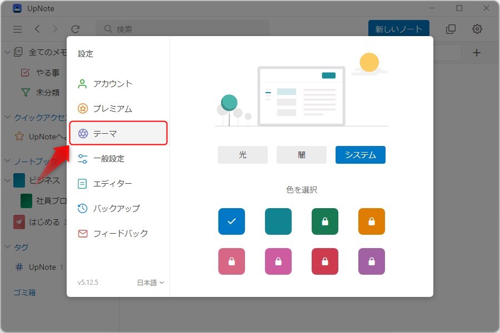Click the v5.12.5 version text
The height and width of the screenshot is (333, 500).
pyautogui.click(x=88, y=282)
